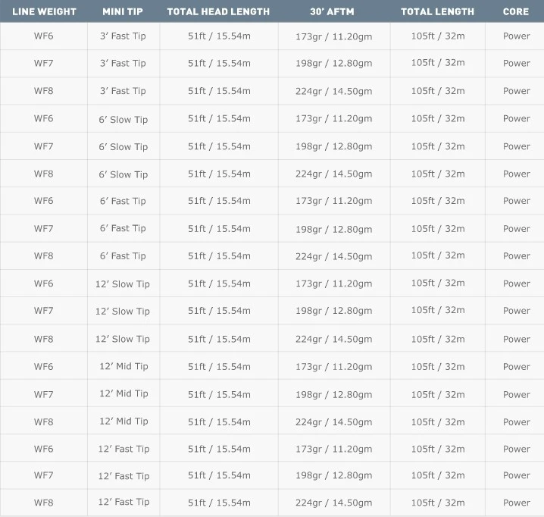
Task: Click the 12' Slow Tip cell for WF6
Action: click(123, 284)
